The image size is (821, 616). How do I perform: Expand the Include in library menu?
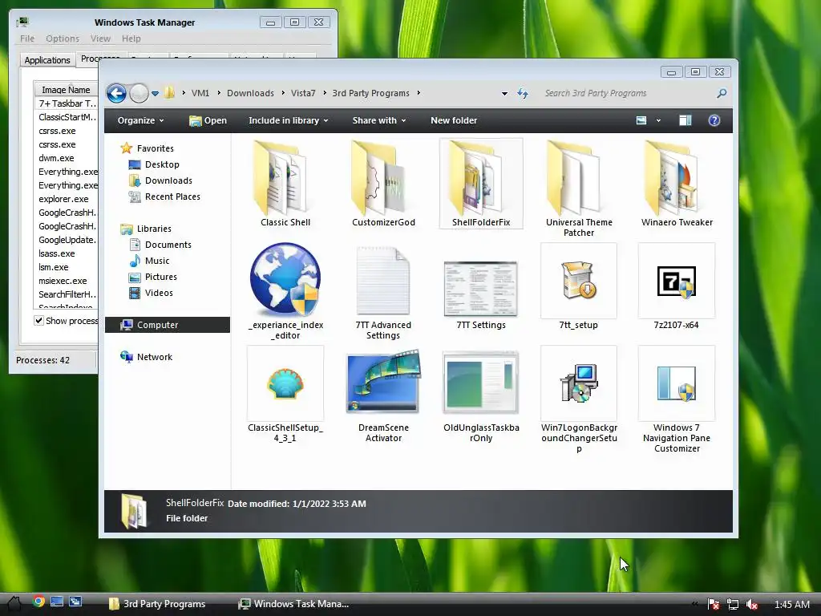click(x=288, y=120)
